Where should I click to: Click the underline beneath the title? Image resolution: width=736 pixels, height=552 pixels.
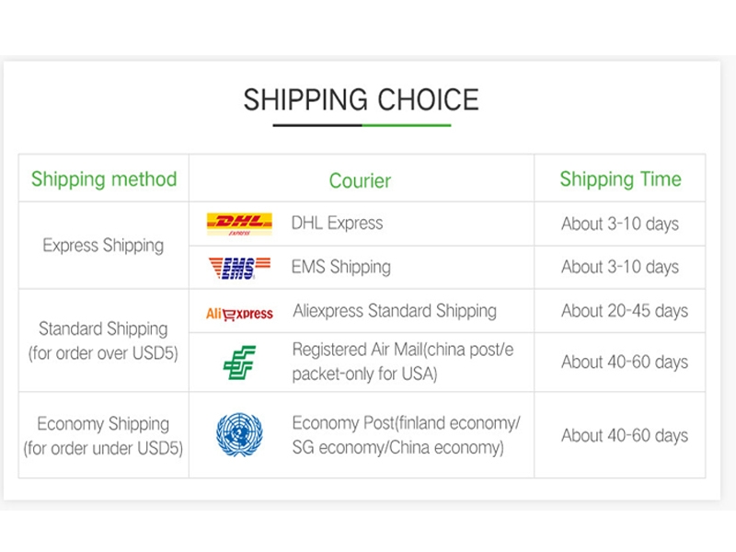point(361,124)
